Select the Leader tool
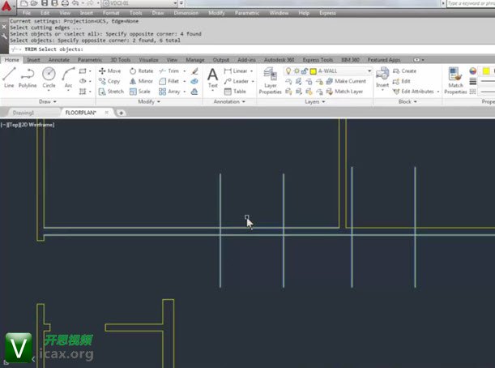 (236, 81)
